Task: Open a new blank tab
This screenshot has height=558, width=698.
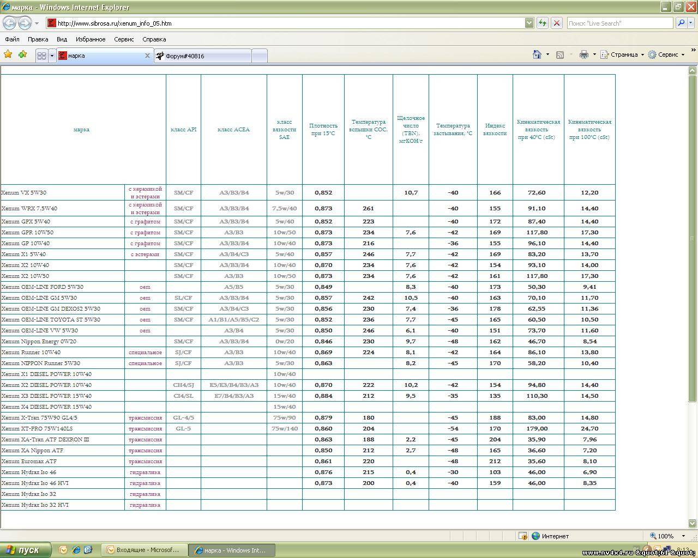Action: [260, 56]
